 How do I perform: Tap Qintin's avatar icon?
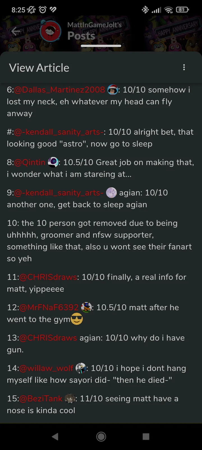pos(53,162)
